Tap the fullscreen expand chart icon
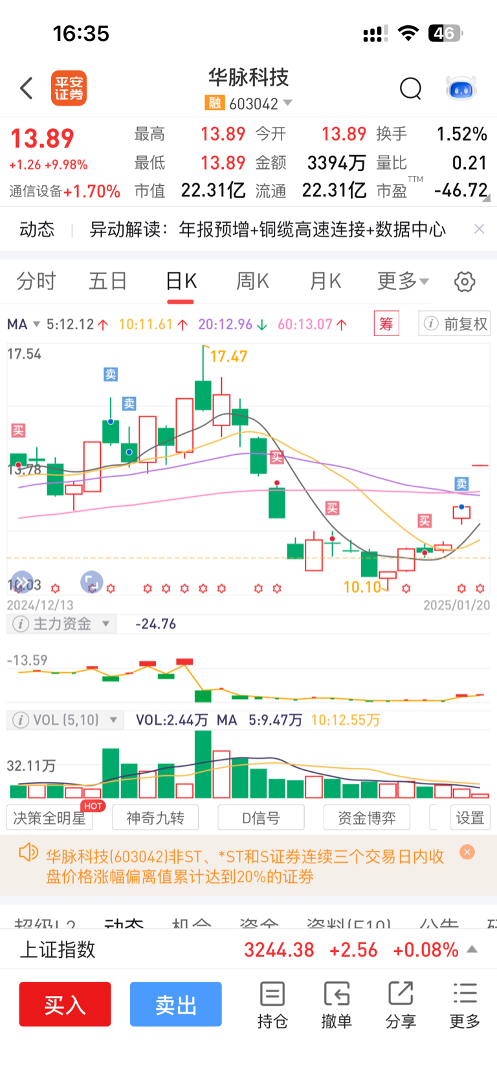The width and height of the screenshot is (497, 1077). [91, 582]
